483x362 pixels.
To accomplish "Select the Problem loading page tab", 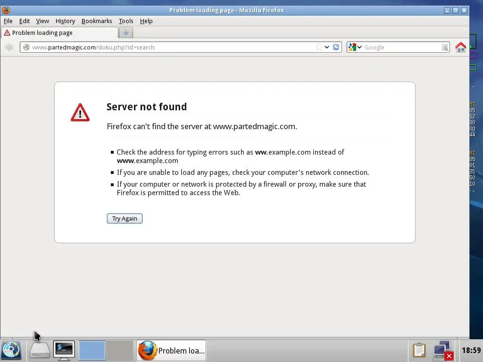I will pyautogui.click(x=59, y=33).
